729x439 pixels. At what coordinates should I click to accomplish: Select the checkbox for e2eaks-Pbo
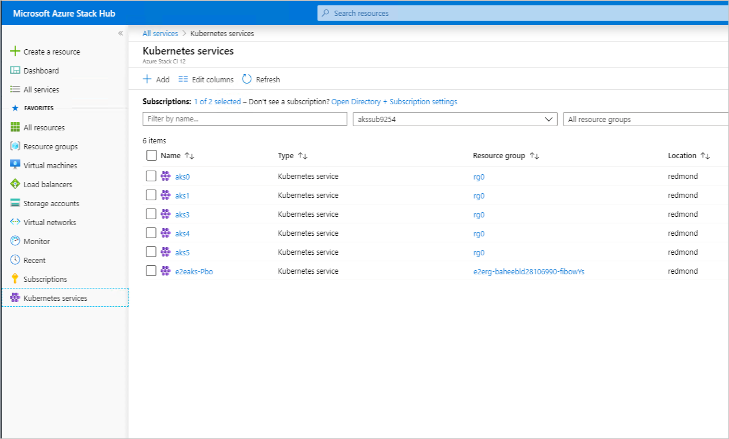(x=151, y=271)
